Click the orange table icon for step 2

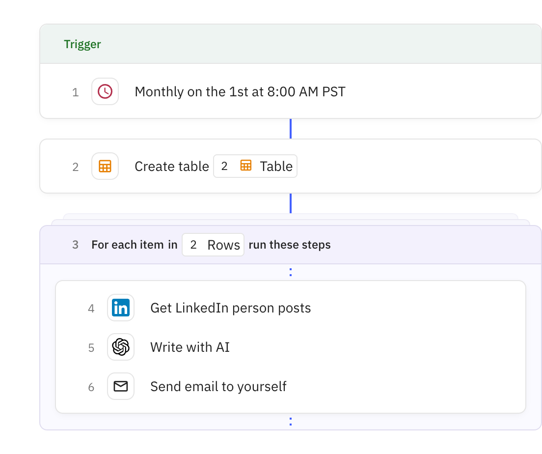point(105,167)
